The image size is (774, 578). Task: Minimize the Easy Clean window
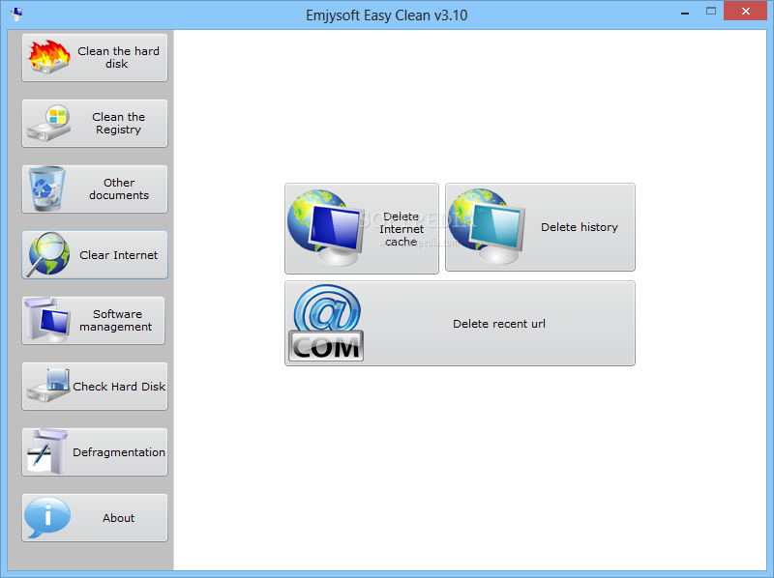click(x=685, y=13)
